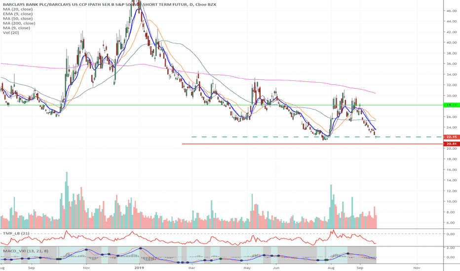Select the green horizontal line drawing
460x271 pixels.
pyautogui.click(x=222, y=105)
